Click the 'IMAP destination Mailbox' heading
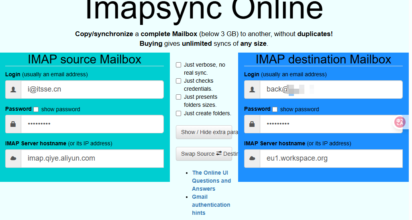Viewport: 412px width, 220px height. (323, 59)
